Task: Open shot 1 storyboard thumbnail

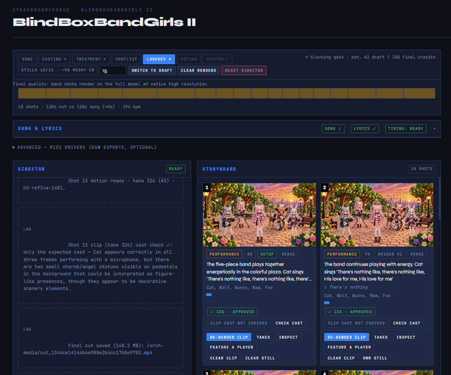Action: (x=259, y=215)
